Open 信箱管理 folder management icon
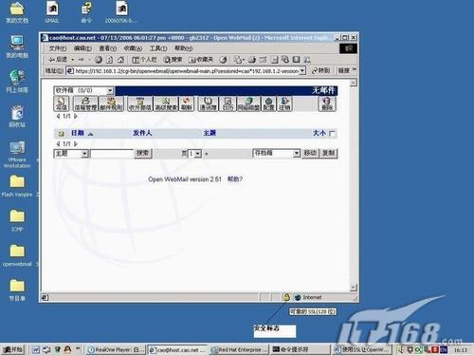 85,103
